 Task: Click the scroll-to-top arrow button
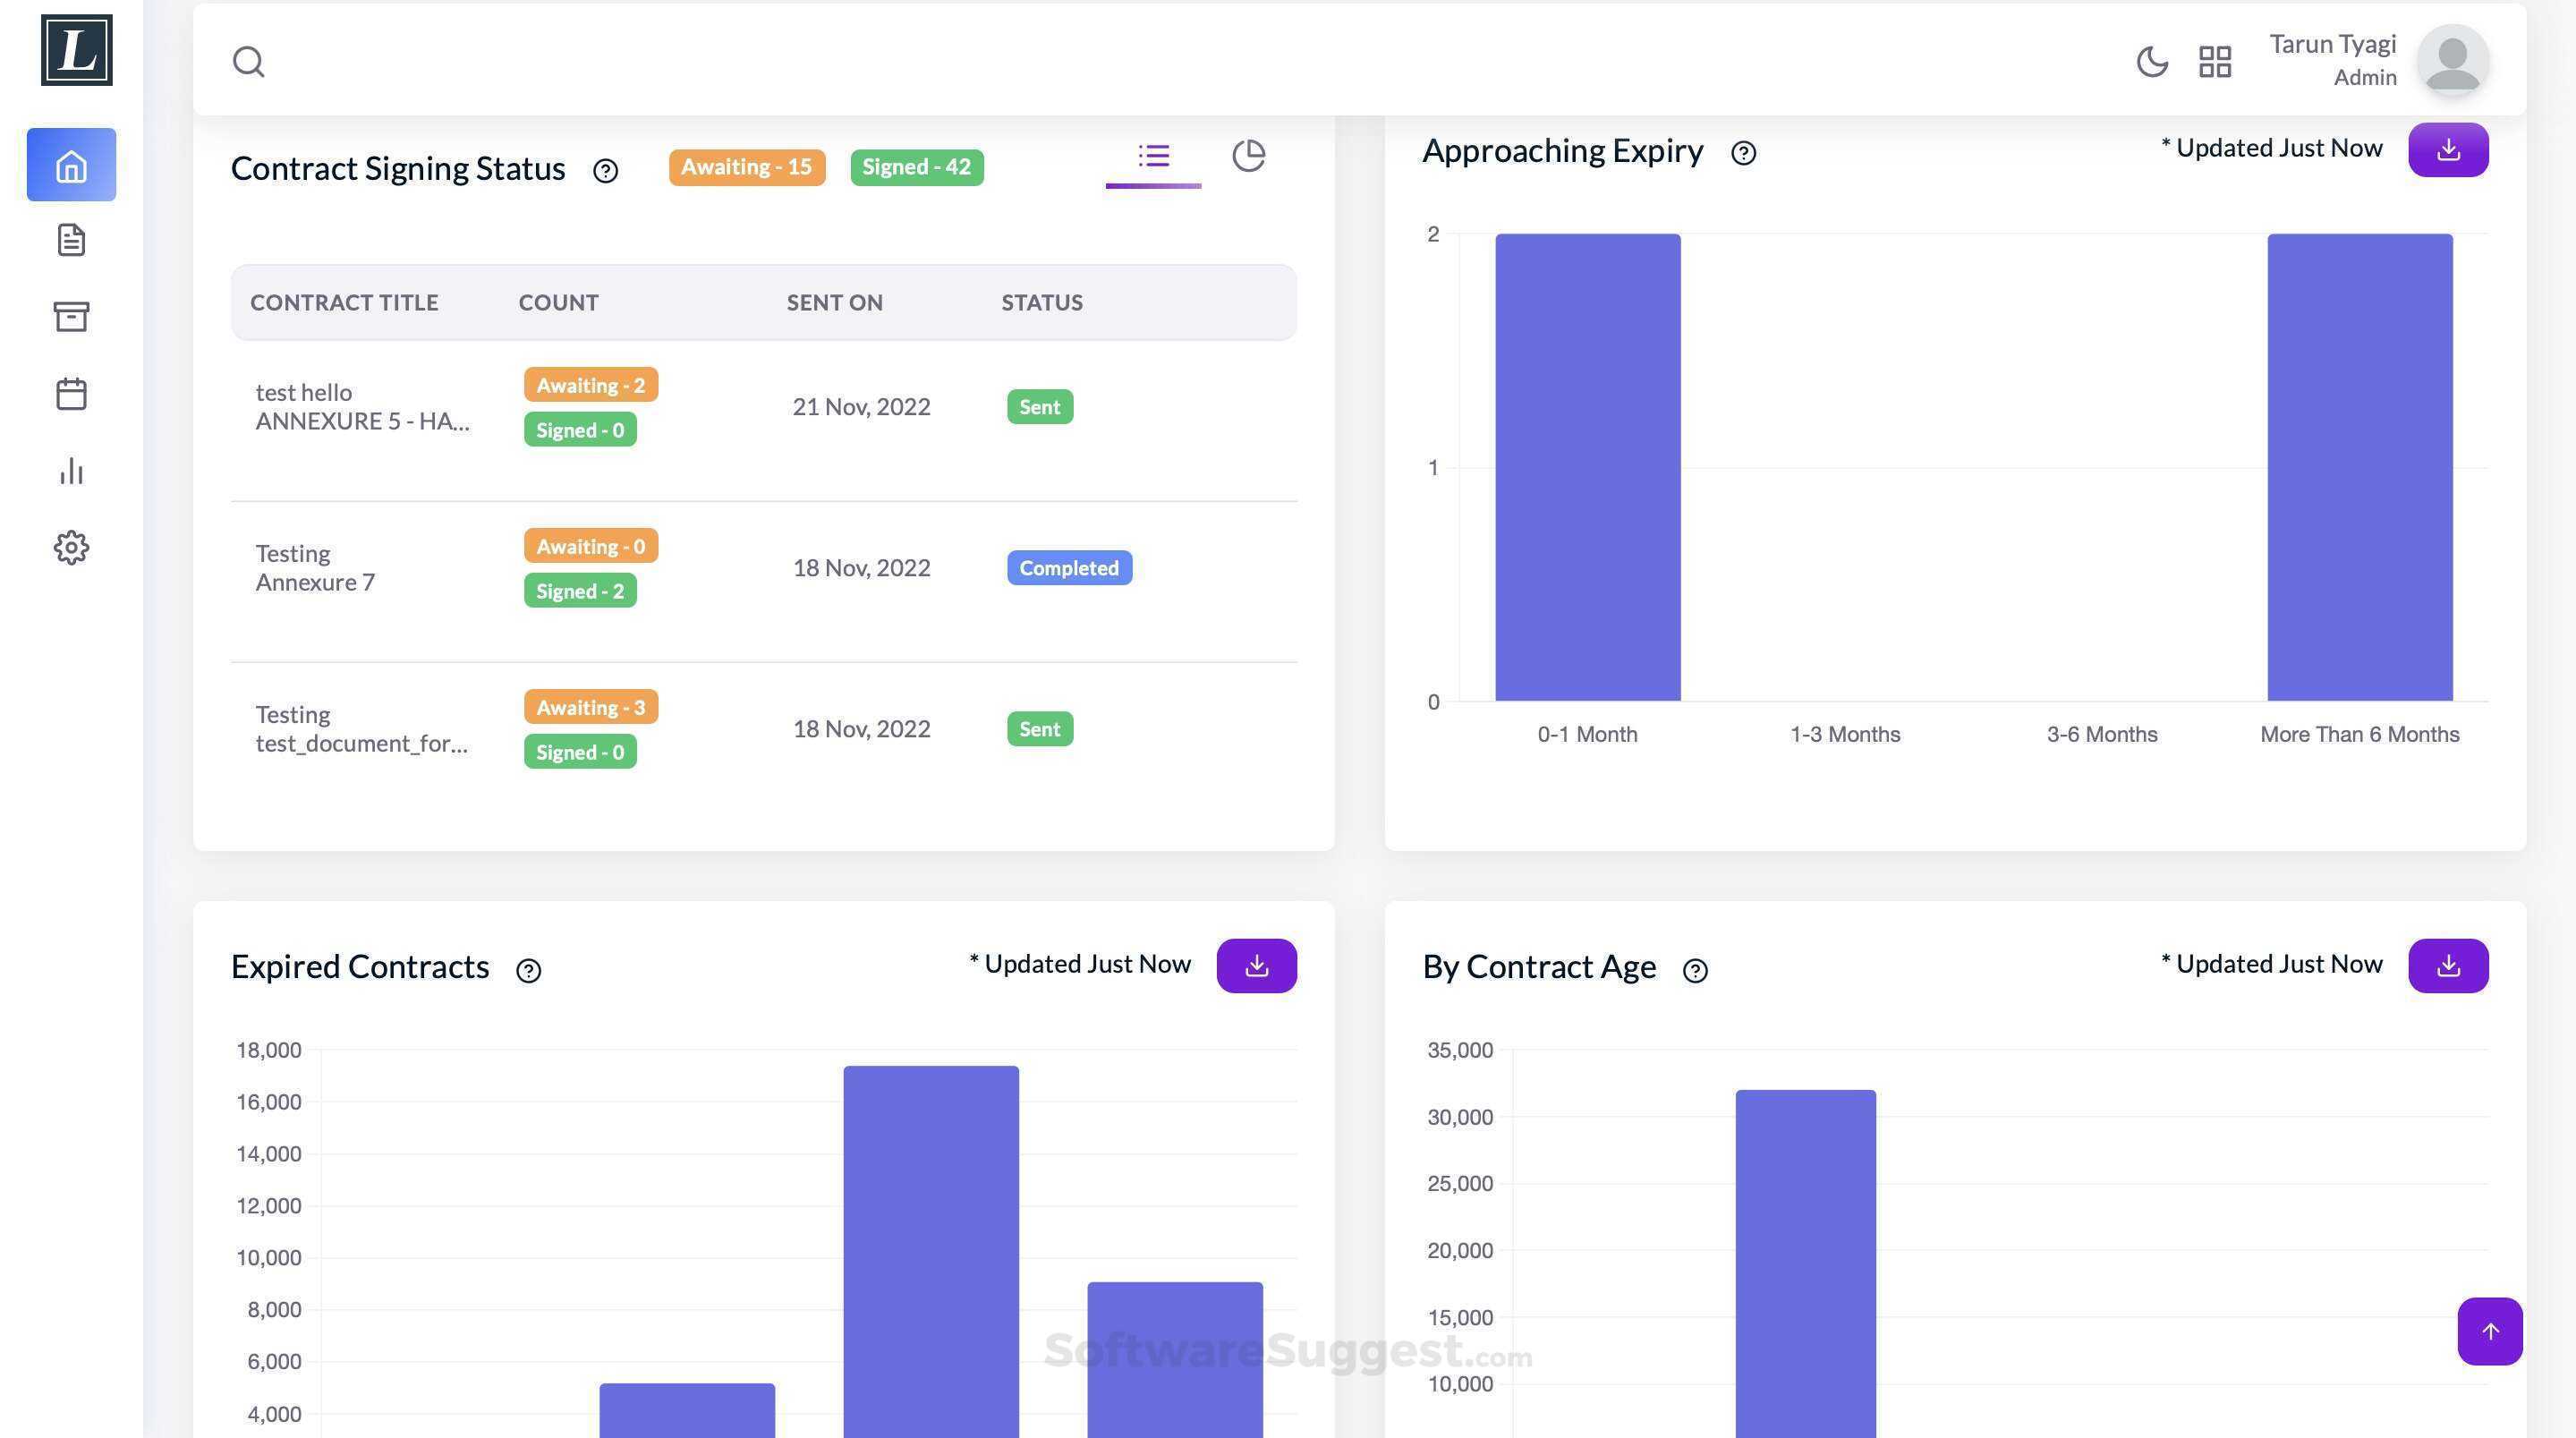[x=2489, y=1330]
